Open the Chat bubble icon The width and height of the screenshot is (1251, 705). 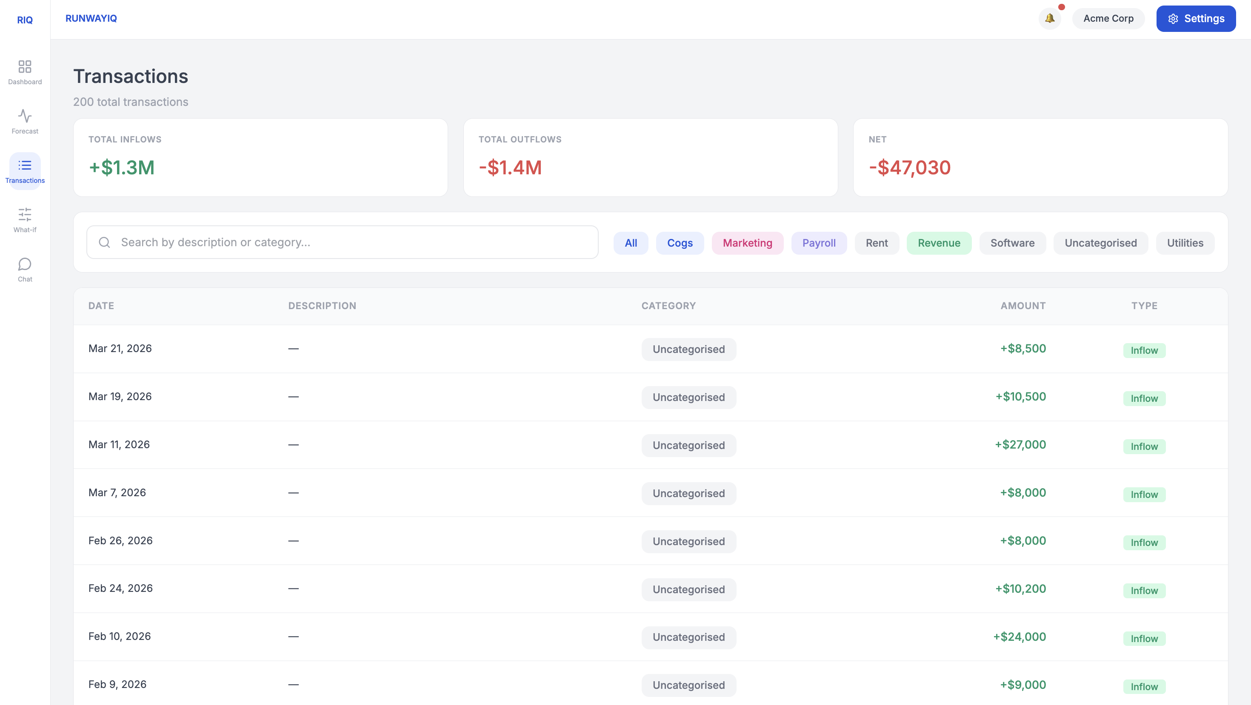tap(25, 264)
